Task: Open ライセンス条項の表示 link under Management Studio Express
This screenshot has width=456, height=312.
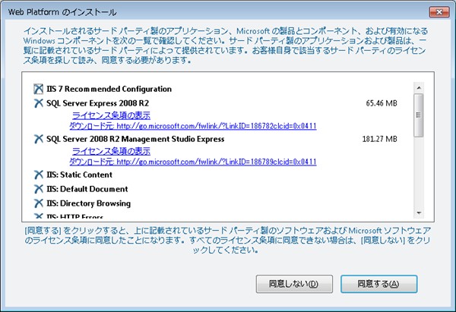Action: point(112,151)
